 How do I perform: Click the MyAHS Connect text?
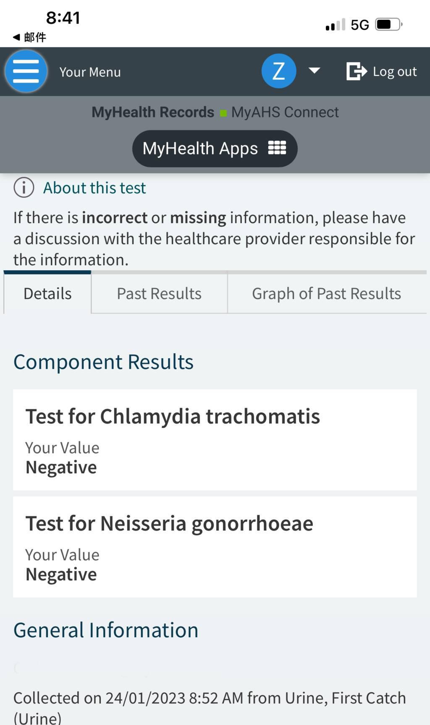click(x=285, y=112)
